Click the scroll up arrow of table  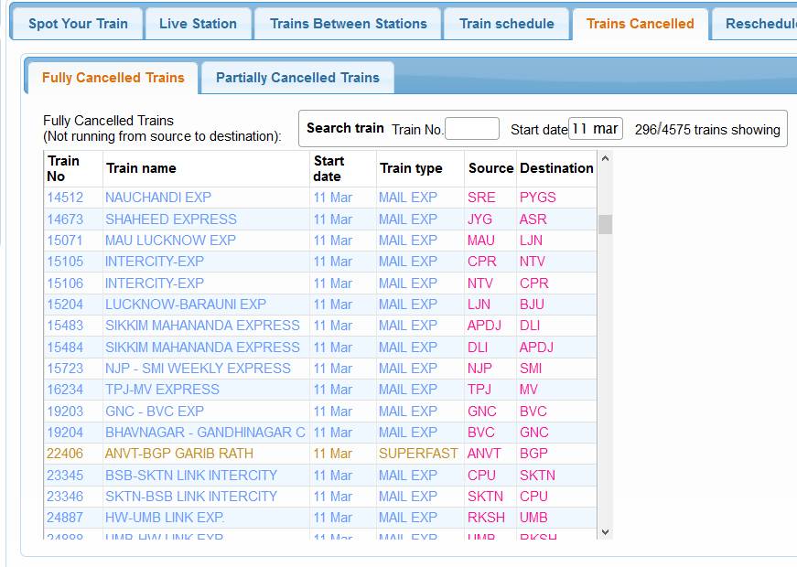605,158
